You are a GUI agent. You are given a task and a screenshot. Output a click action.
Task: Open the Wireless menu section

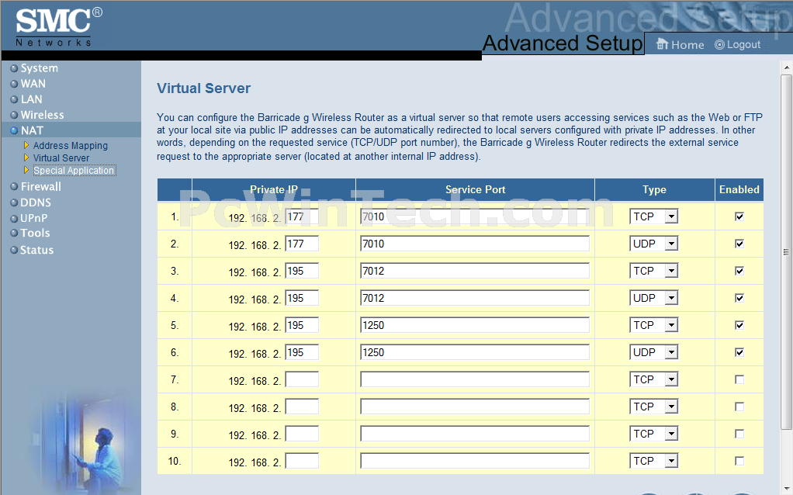[42, 115]
